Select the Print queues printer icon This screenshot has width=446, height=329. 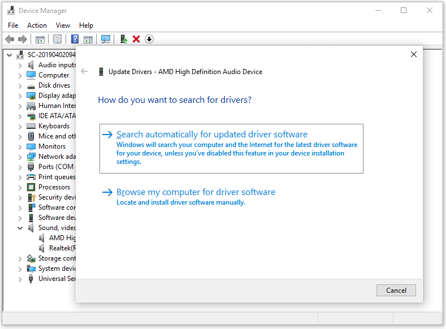pos(31,177)
